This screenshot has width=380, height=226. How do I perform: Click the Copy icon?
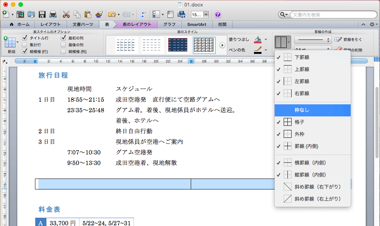[x=77, y=15]
